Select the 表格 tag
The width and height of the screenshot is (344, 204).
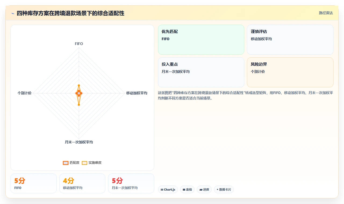tap(187, 190)
